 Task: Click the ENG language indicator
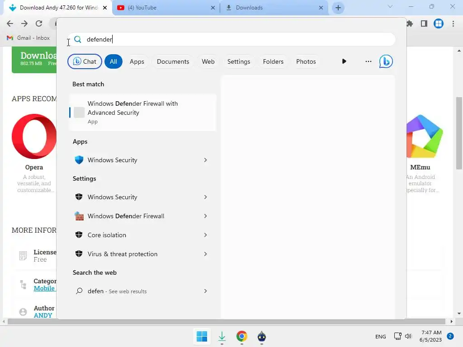click(380, 336)
